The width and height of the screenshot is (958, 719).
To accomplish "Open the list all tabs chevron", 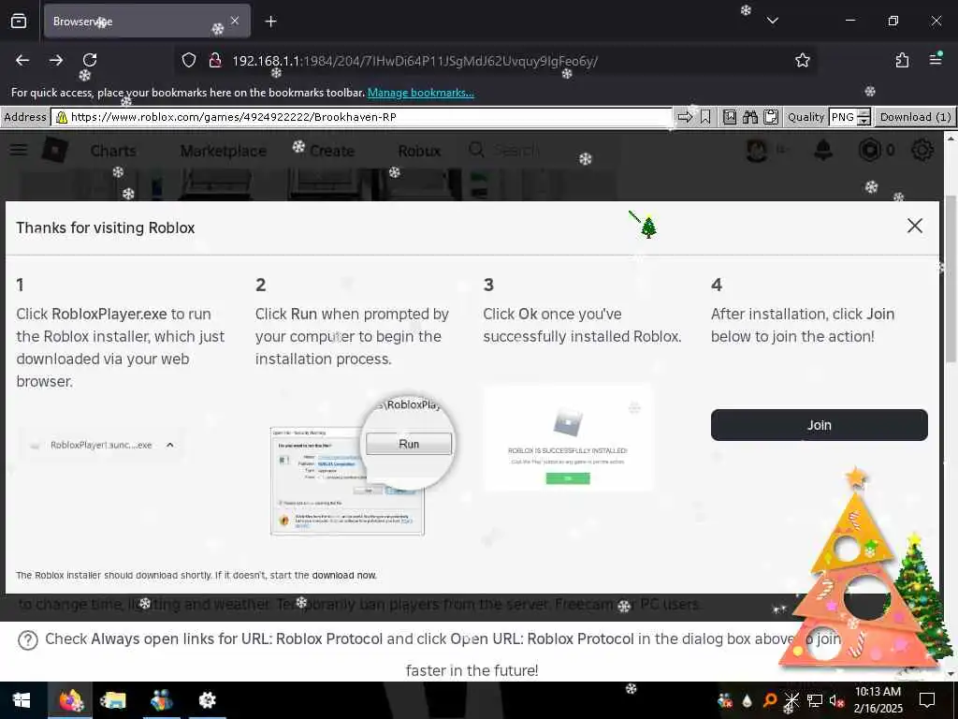I will [772, 21].
